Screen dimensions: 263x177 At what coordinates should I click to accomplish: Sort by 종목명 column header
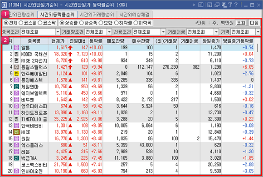pyautogui.click(x=34, y=41)
